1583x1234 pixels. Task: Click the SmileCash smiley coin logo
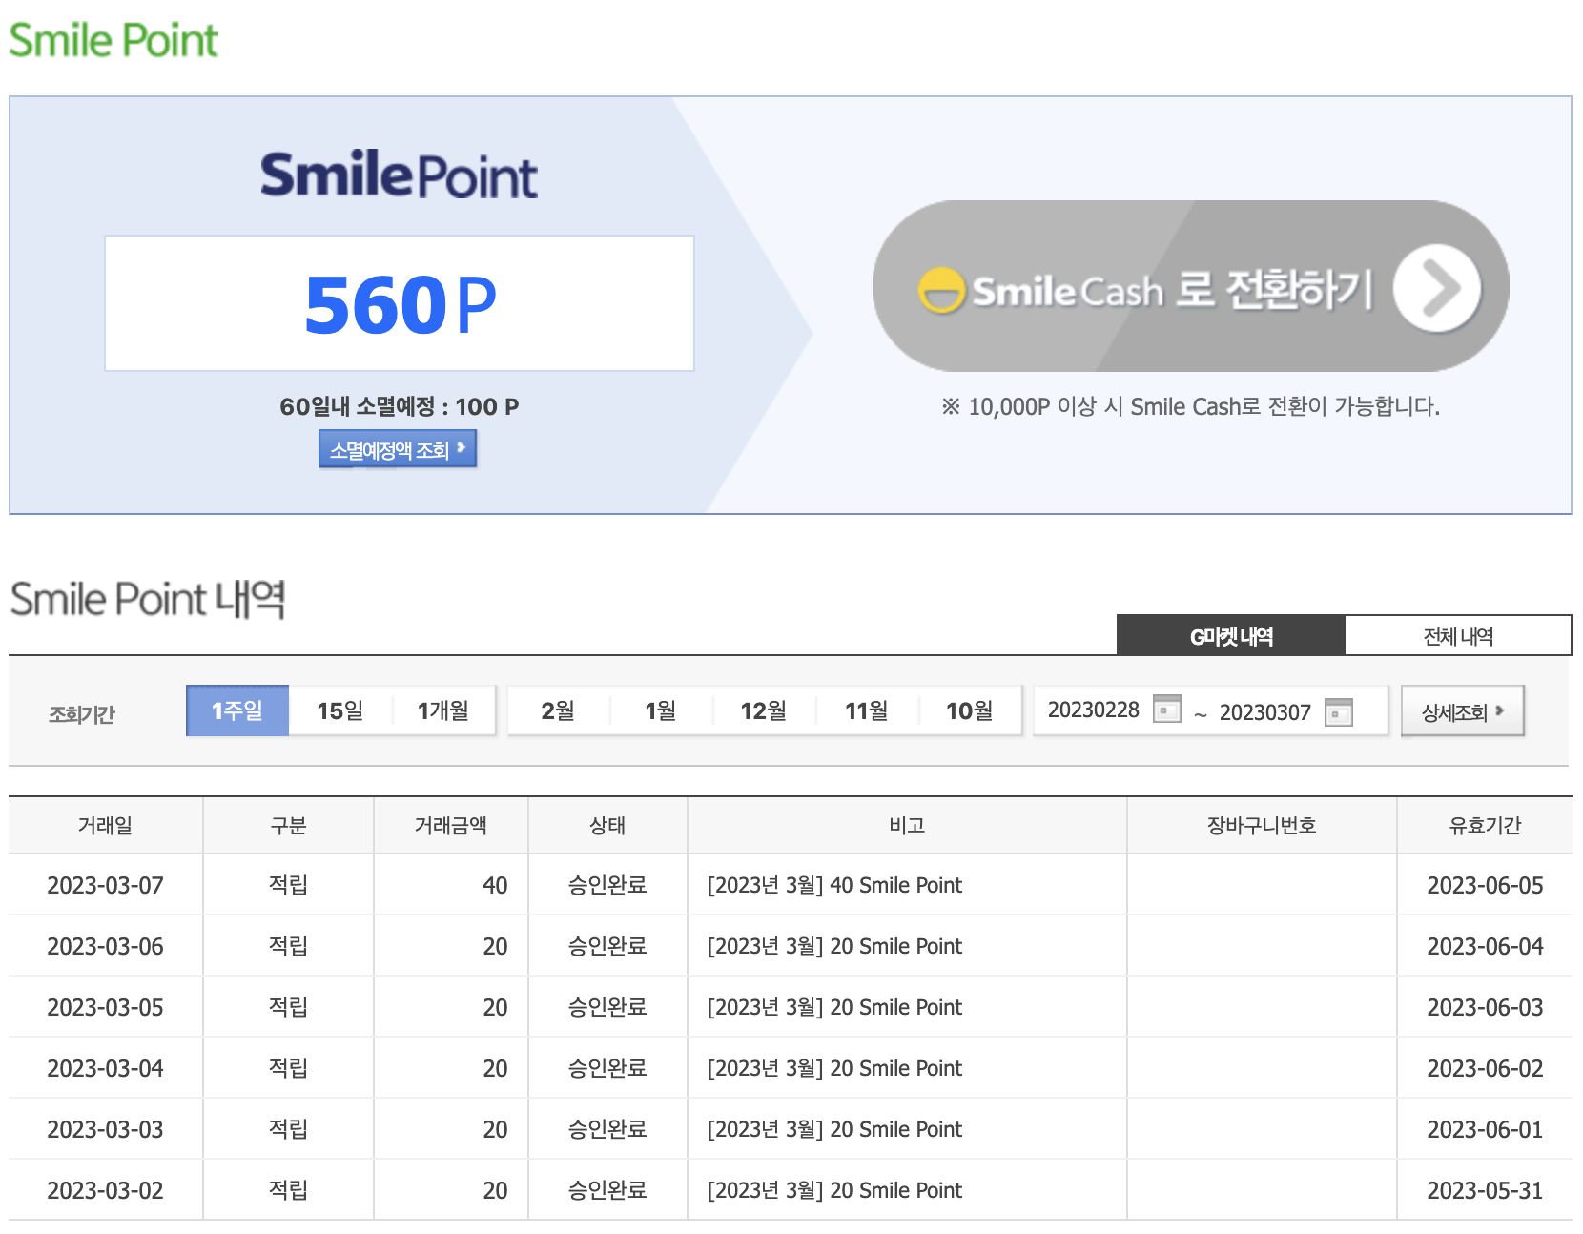941,290
